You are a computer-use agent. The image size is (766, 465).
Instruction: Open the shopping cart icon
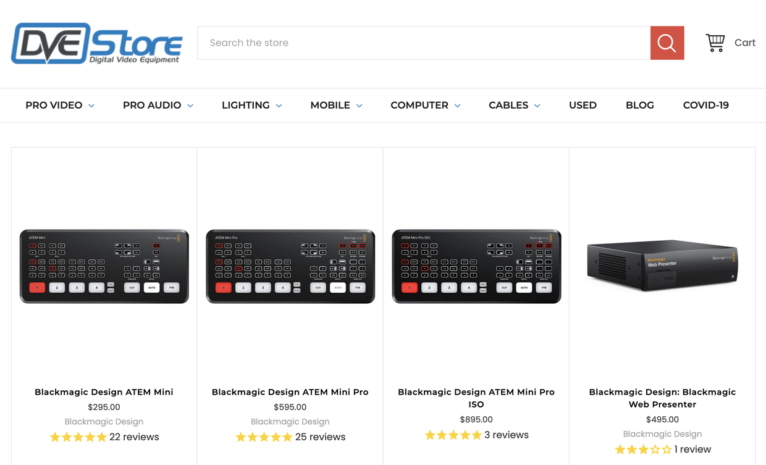[x=715, y=43]
